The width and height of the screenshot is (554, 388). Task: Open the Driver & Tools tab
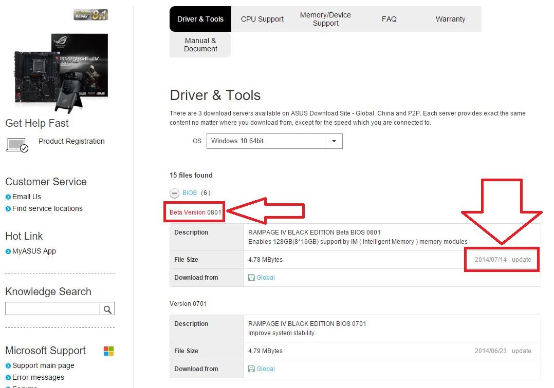tap(200, 19)
